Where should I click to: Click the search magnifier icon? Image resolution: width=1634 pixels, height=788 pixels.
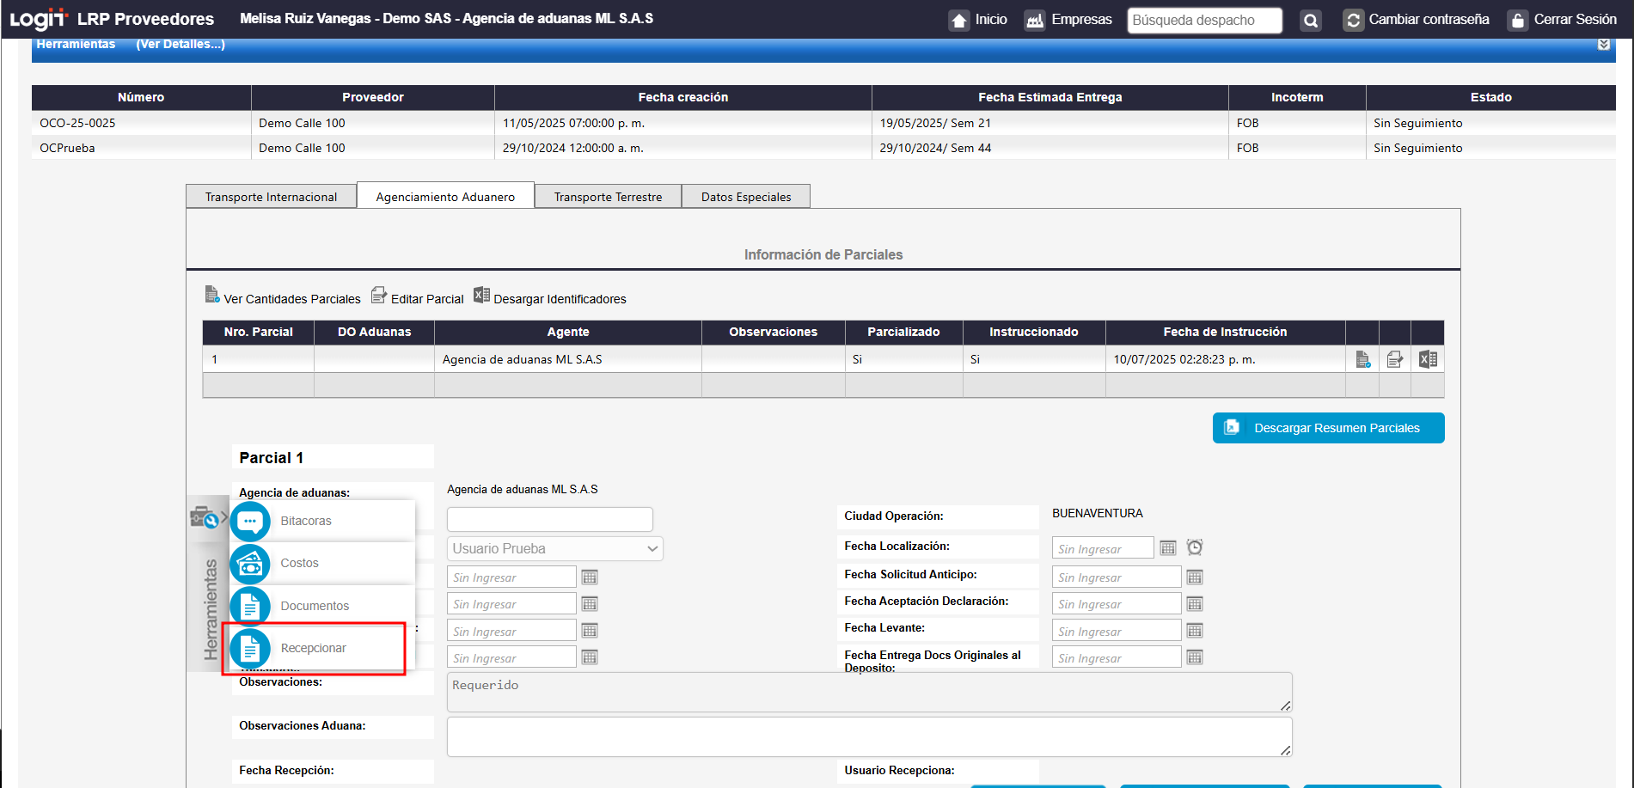1310,21
